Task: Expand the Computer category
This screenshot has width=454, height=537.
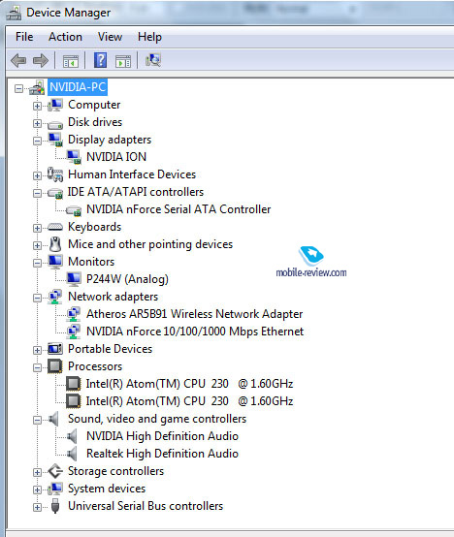Action: pos(37,106)
